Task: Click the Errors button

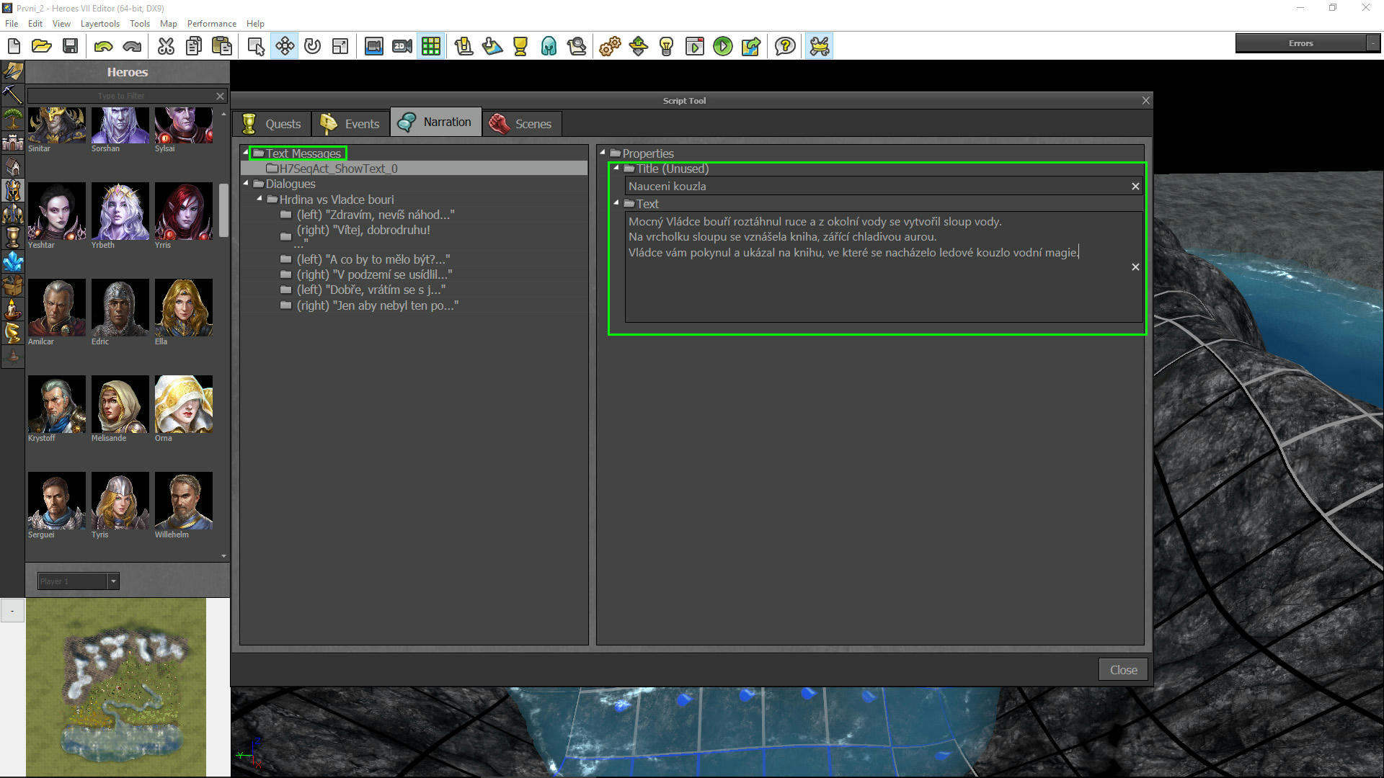Action: coord(1300,43)
